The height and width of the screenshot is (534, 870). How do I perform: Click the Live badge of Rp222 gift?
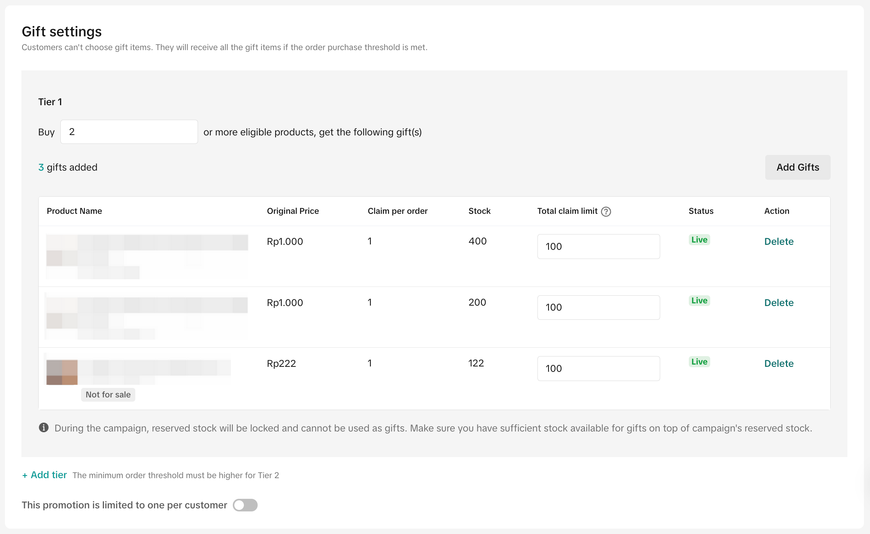pos(699,362)
